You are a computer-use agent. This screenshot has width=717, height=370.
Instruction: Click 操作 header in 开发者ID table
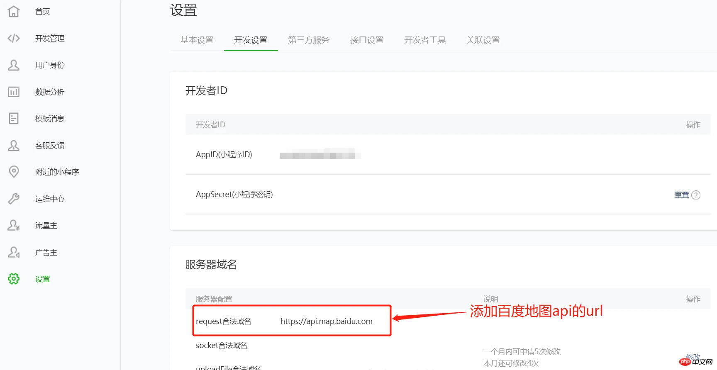click(693, 124)
